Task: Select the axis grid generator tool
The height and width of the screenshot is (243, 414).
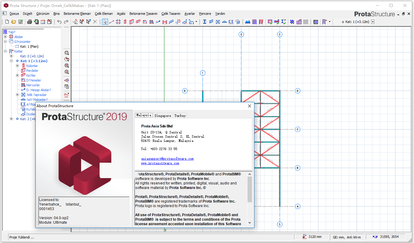Action: pos(118,22)
